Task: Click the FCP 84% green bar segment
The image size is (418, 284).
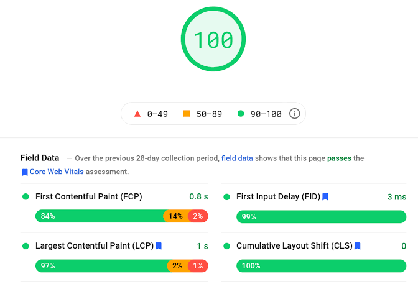Action: (x=101, y=216)
